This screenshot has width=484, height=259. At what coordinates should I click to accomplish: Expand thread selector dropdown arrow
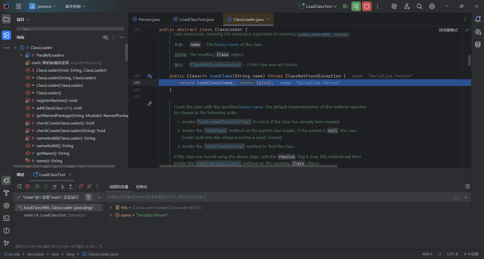tap(99, 197)
